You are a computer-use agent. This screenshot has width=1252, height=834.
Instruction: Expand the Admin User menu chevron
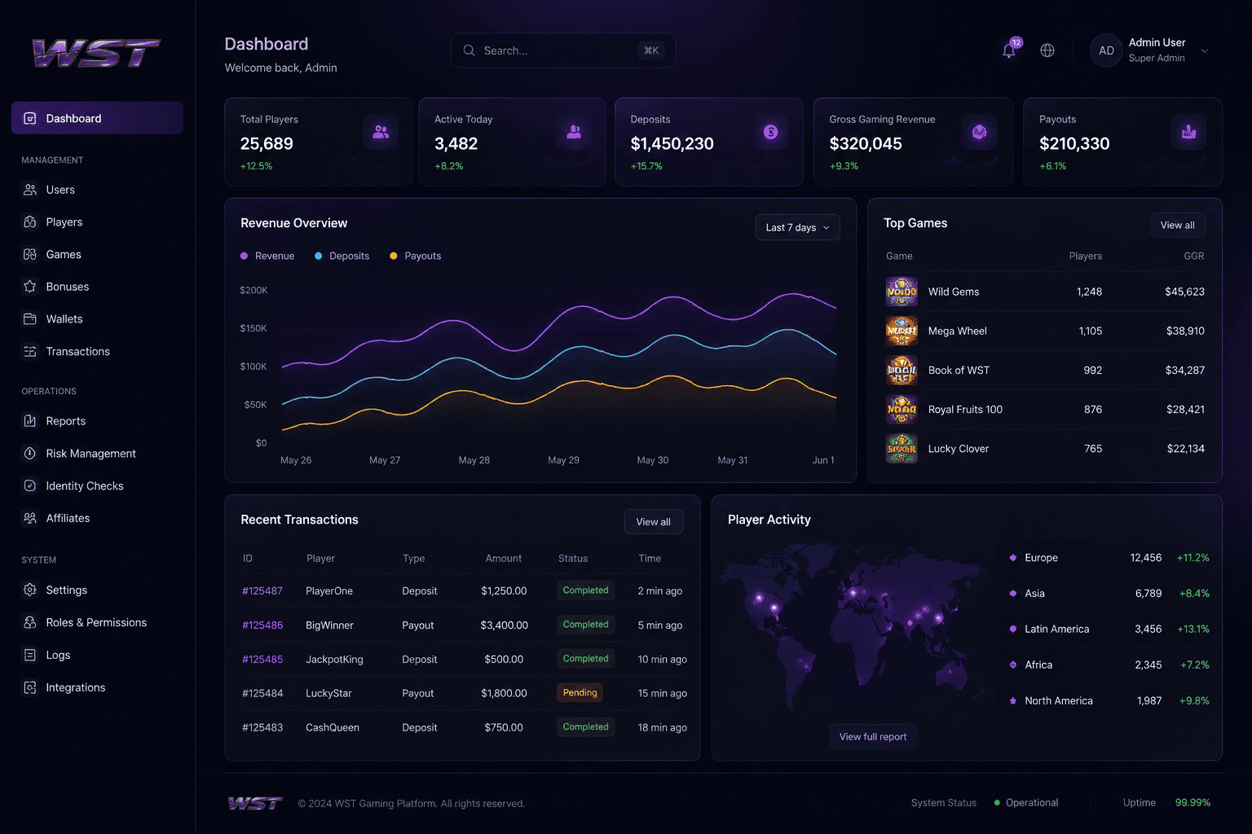click(x=1205, y=50)
